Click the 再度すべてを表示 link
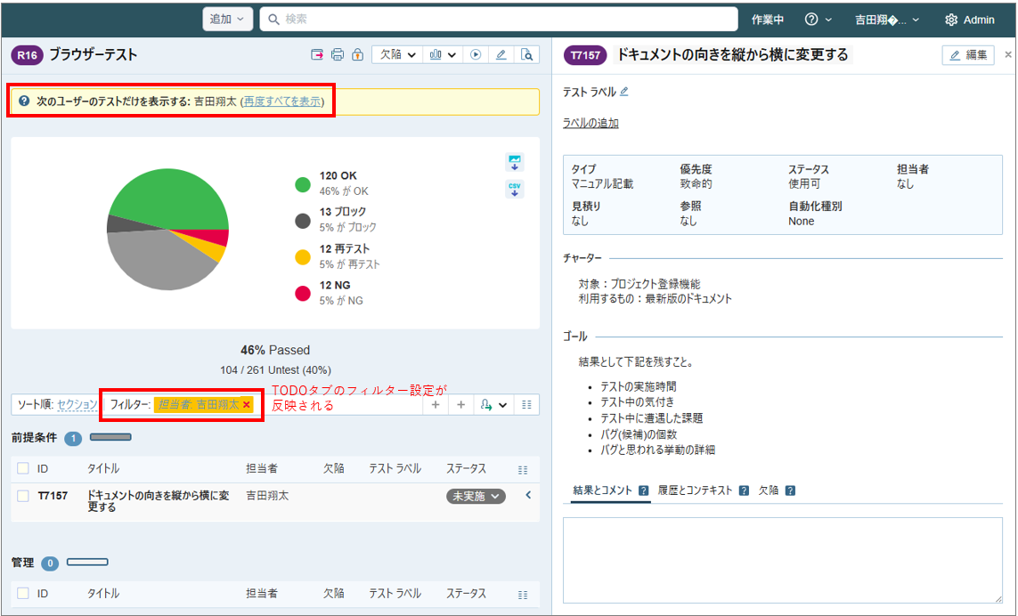1018x616 pixels. pyautogui.click(x=283, y=102)
